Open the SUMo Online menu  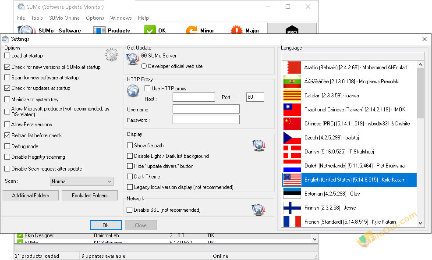coord(64,18)
